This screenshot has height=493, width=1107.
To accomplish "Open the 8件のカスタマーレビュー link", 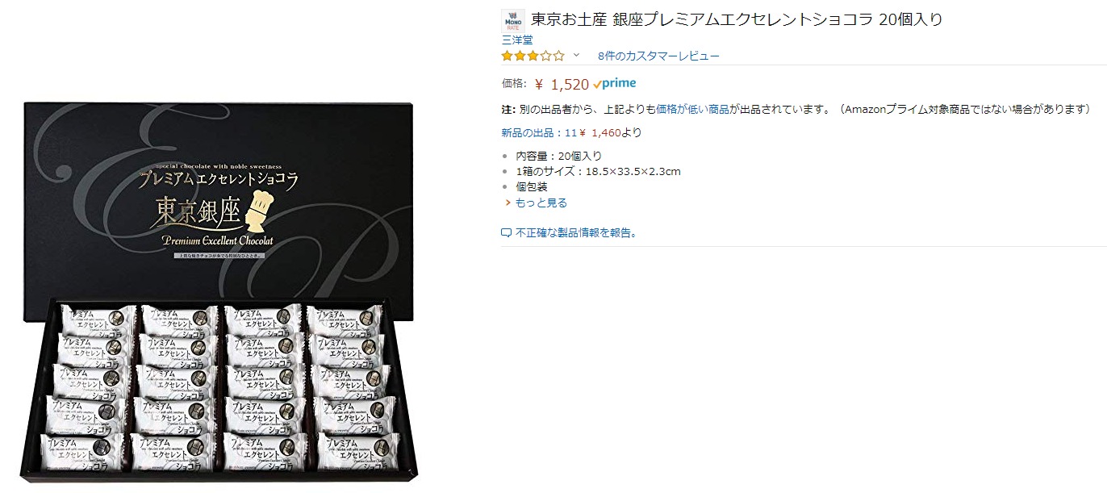I will pyautogui.click(x=658, y=56).
